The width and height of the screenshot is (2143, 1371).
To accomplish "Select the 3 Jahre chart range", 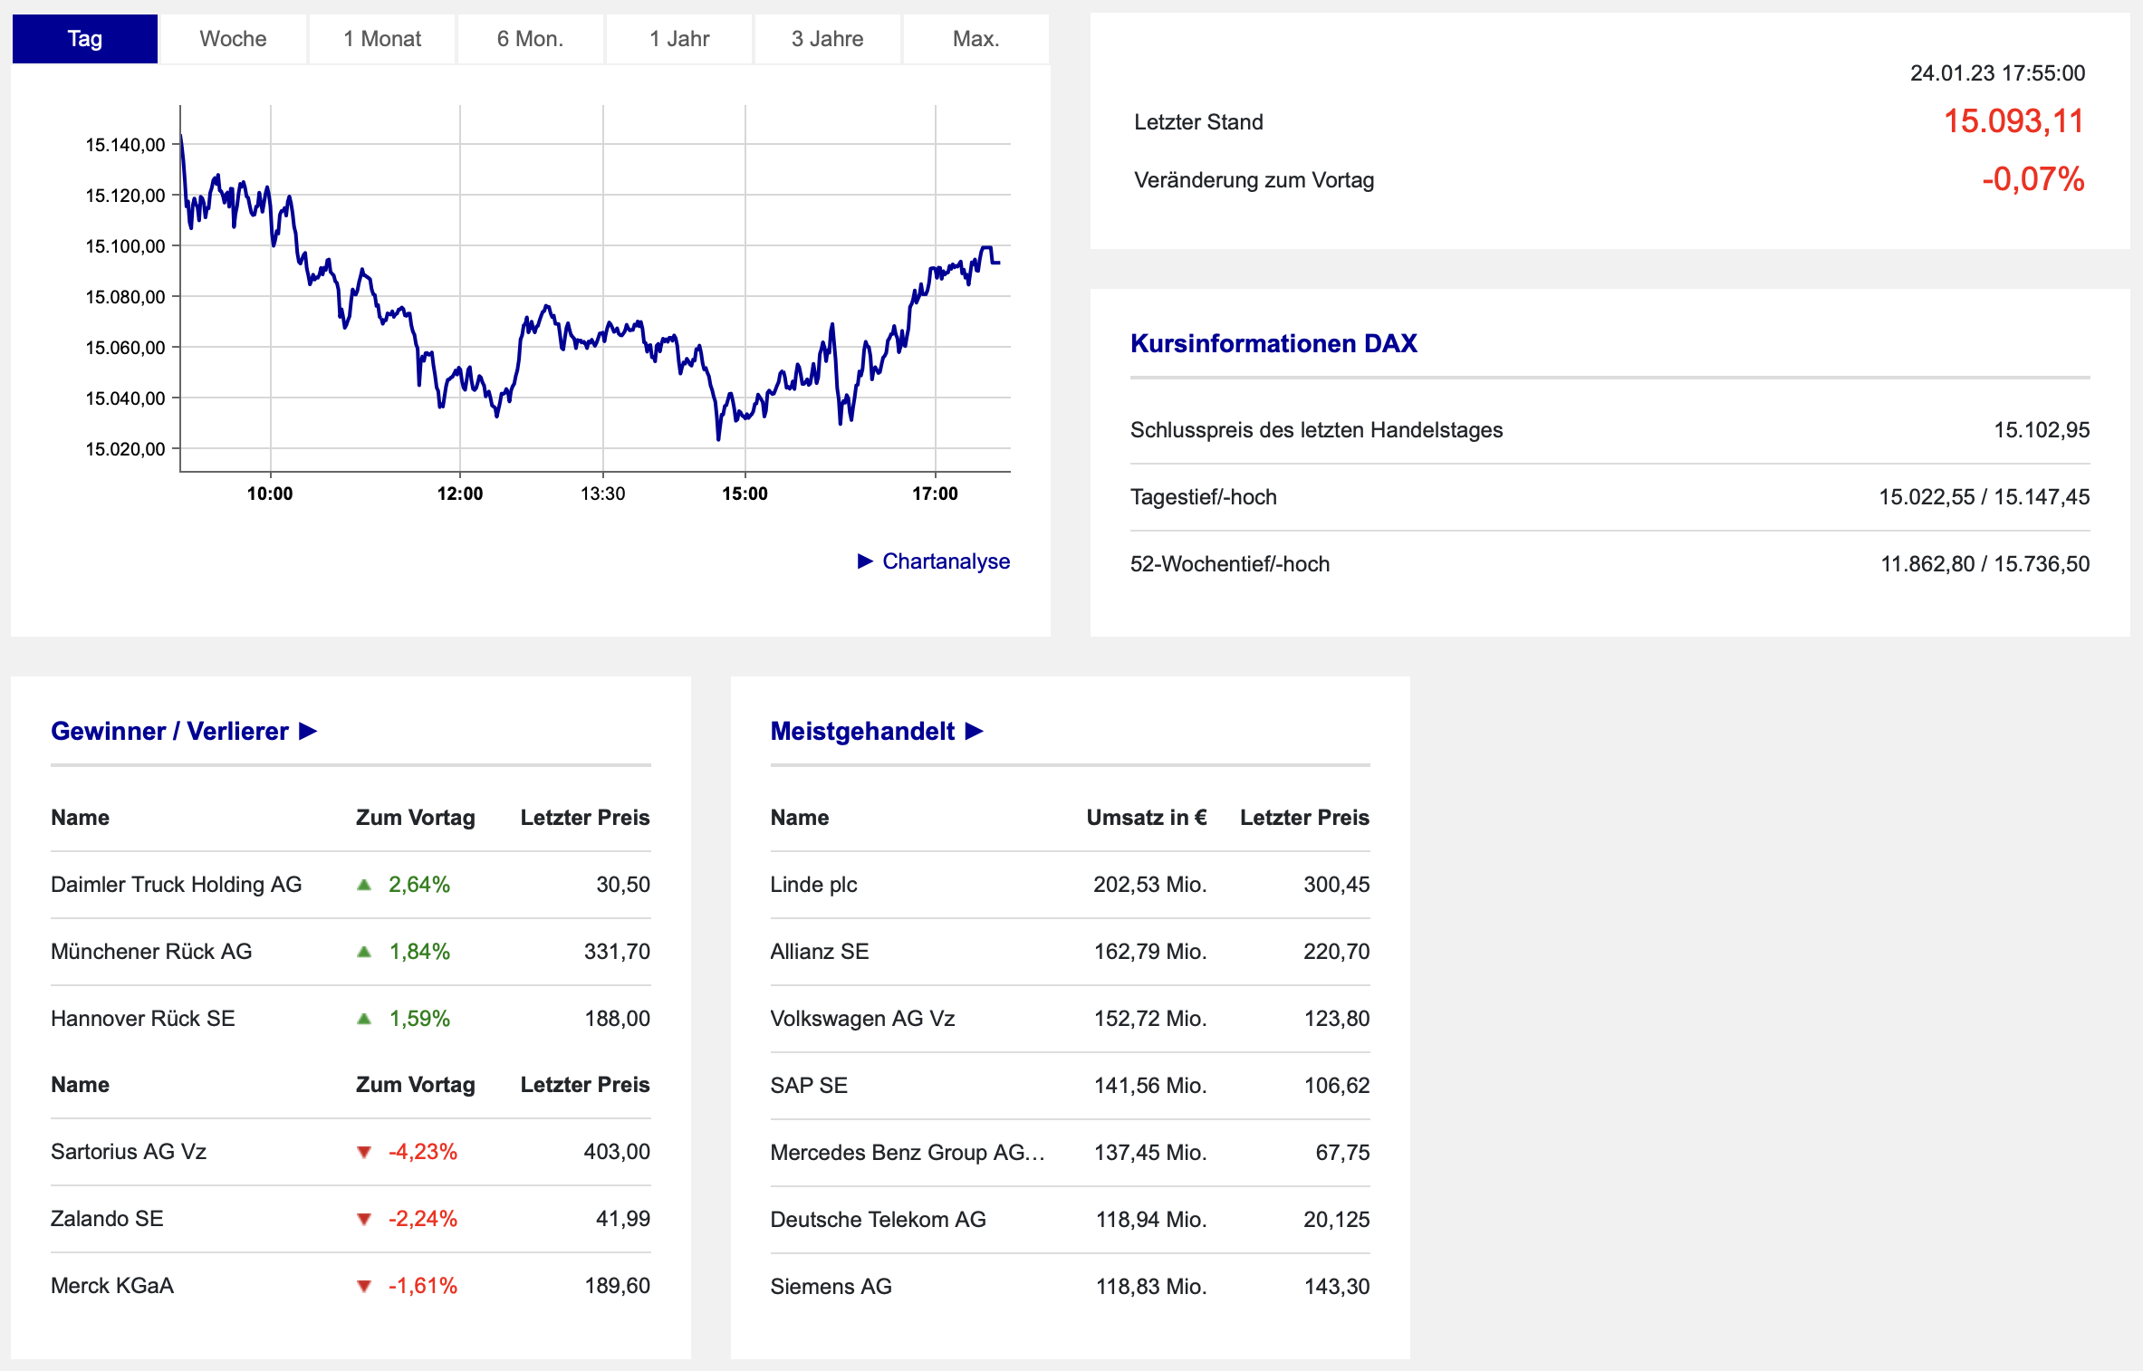I will (x=827, y=39).
